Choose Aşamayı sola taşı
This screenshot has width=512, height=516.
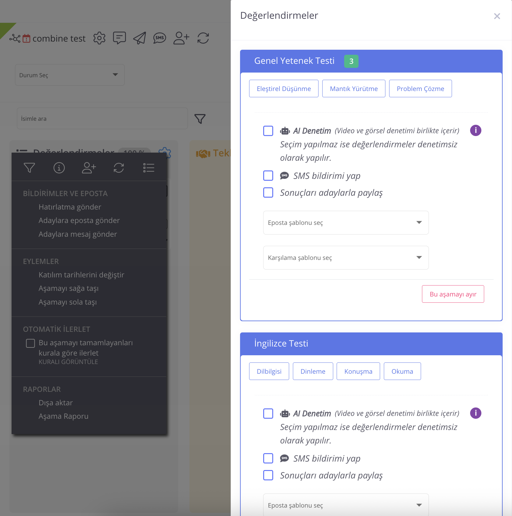coord(68,302)
